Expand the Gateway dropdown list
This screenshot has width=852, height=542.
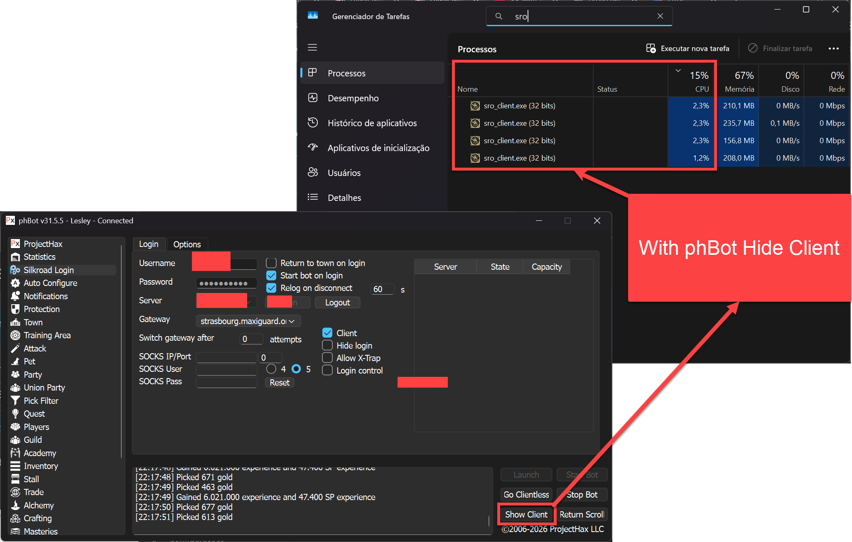point(292,321)
